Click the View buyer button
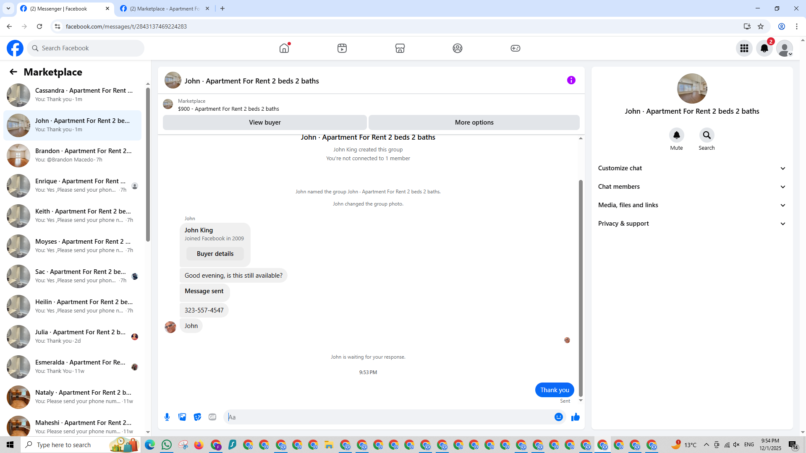The width and height of the screenshot is (806, 453). pos(264,122)
